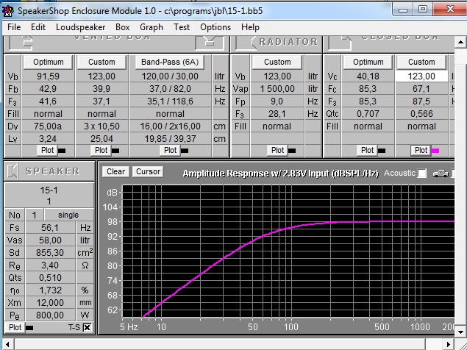This screenshot has height=350, width=467.
Task: Click the speaker panel driver icon
Action: (x=13, y=171)
